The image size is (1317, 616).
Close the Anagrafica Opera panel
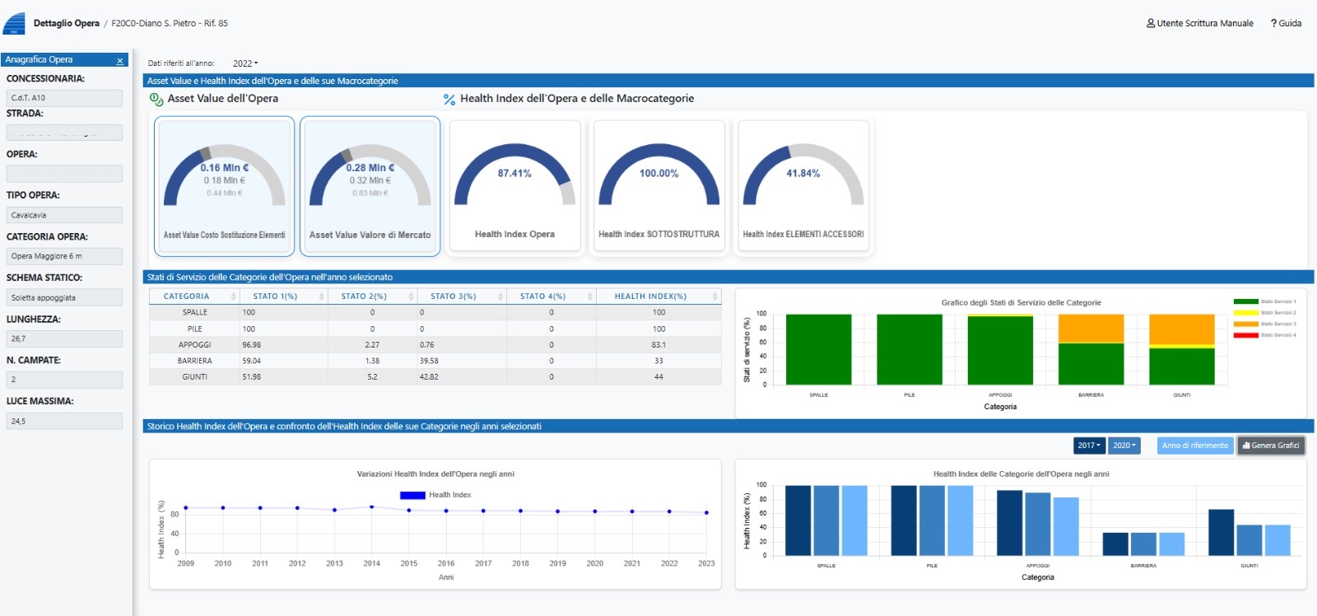tap(120, 60)
